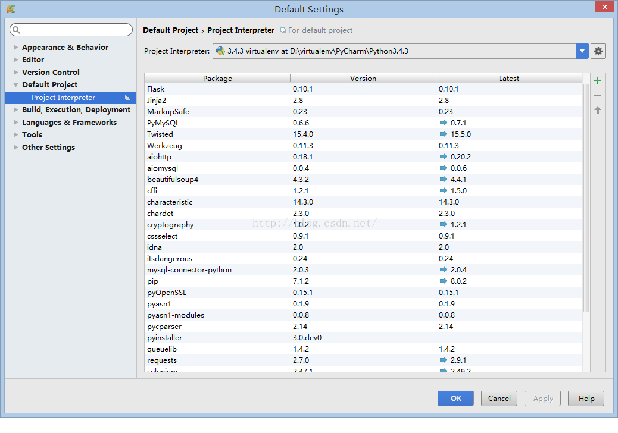
Task: Click the update arrow on cryptography row
Action: (x=443, y=224)
